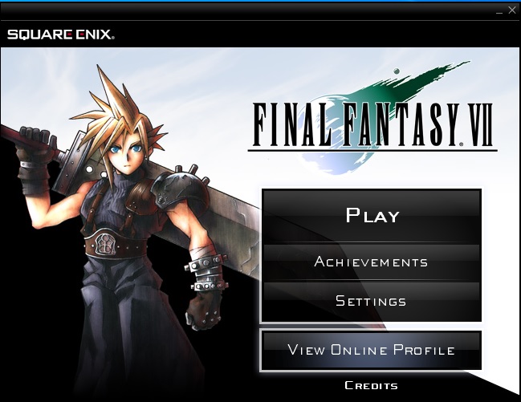521x402 pixels.
Task: Click the Square Enix logo
Action: pos(61,35)
